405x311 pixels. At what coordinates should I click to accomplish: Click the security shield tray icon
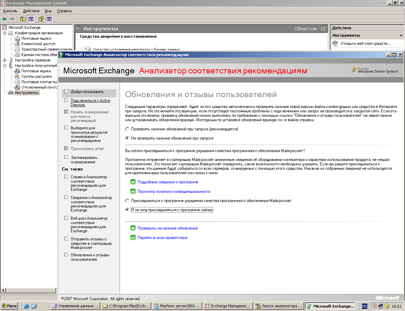(x=387, y=306)
